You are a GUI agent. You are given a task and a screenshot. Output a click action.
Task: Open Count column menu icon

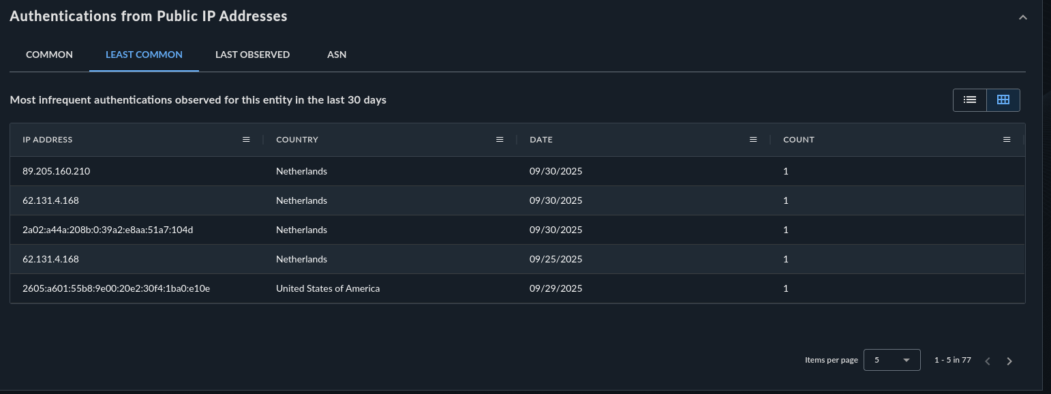click(1007, 140)
